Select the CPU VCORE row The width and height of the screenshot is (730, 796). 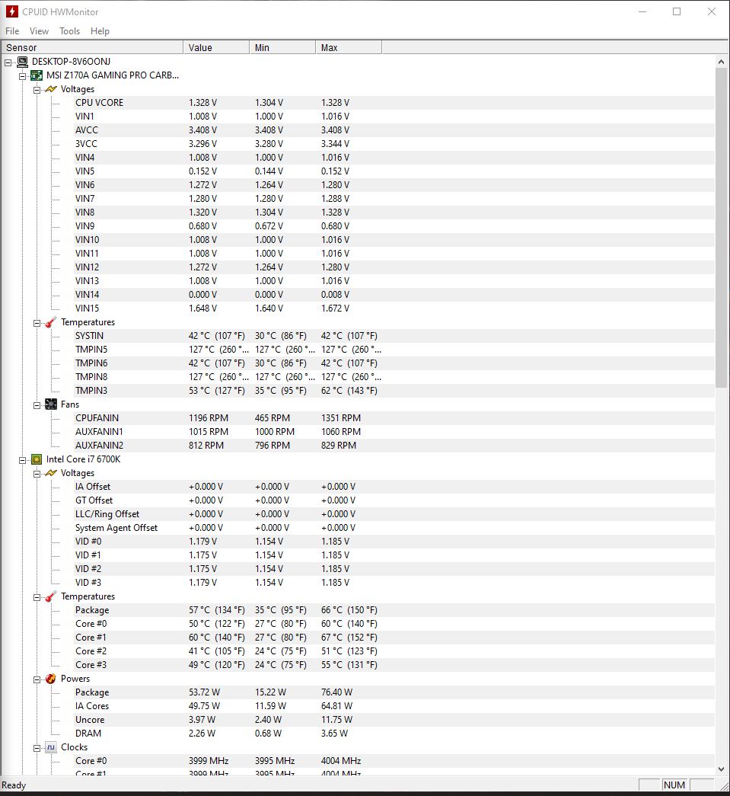(x=394, y=103)
